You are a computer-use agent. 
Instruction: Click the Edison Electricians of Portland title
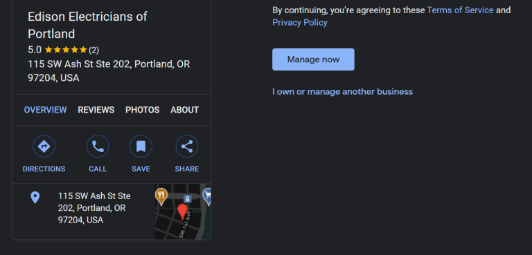[x=87, y=25]
